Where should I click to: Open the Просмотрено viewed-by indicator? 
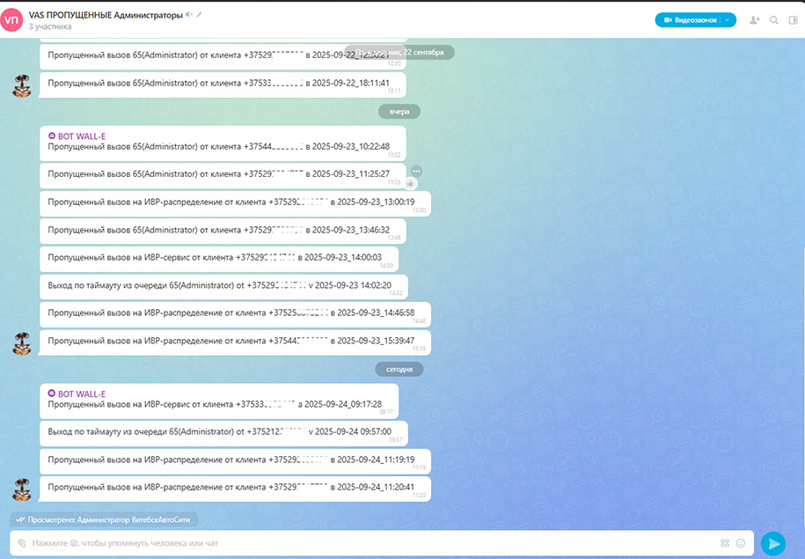click(x=105, y=519)
